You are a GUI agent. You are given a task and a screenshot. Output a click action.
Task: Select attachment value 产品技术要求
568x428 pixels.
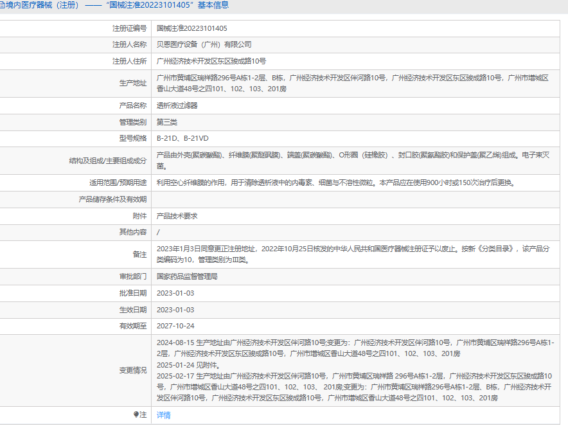coord(177,216)
